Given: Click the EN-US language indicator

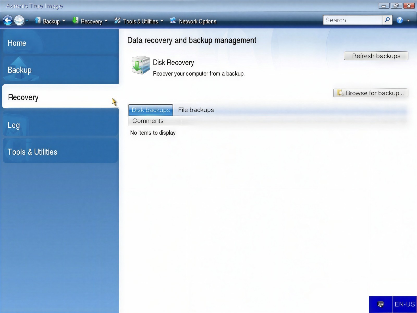Looking at the screenshot, I should (405, 304).
